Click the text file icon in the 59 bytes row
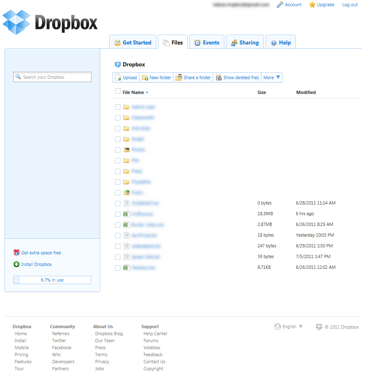The image size is (367, 376). tap(127, 257)
